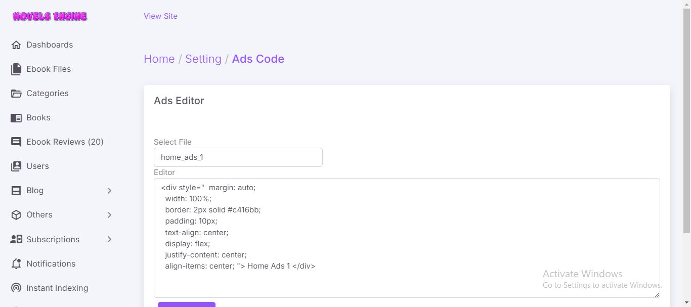Click the Books icon in sidebar

pyautogui.click(x=16, y=118)
